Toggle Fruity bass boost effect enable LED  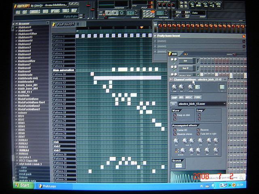click(x=244, y=36)
